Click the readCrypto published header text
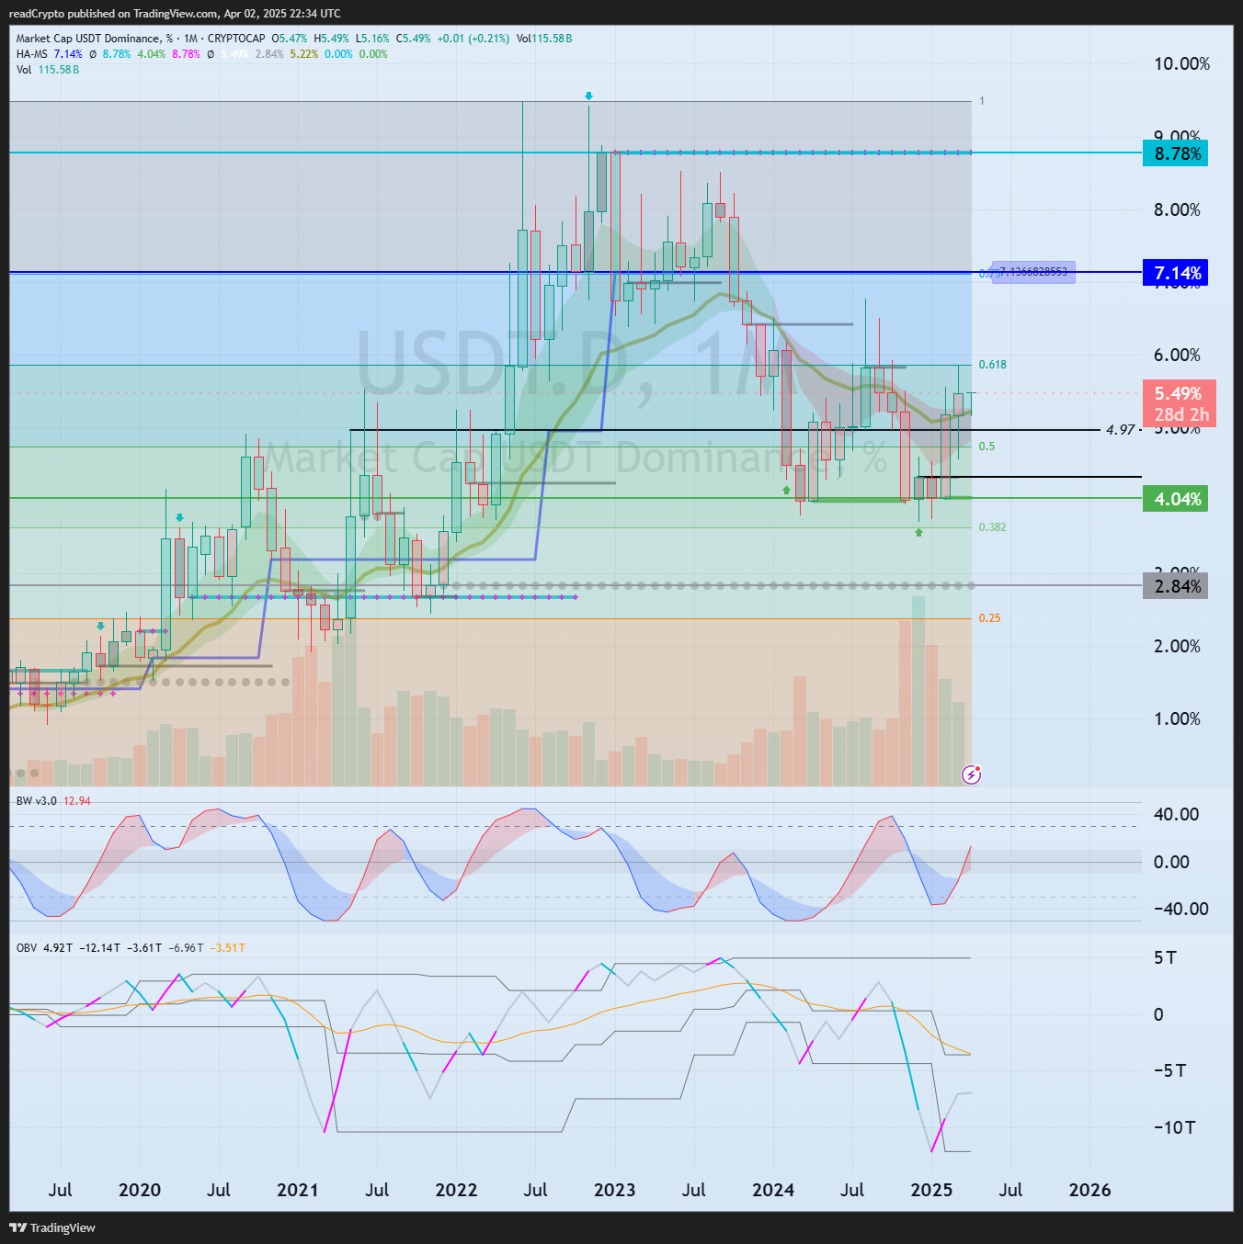The image size is (1243, 1244). pyautogui.click(x=175, y=14)
